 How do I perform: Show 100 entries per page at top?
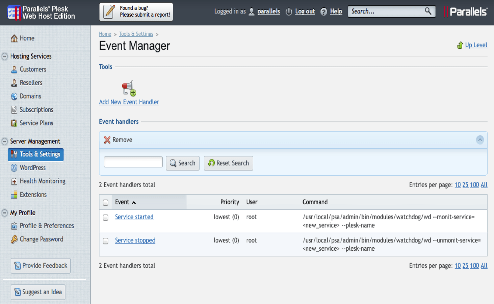474,185
